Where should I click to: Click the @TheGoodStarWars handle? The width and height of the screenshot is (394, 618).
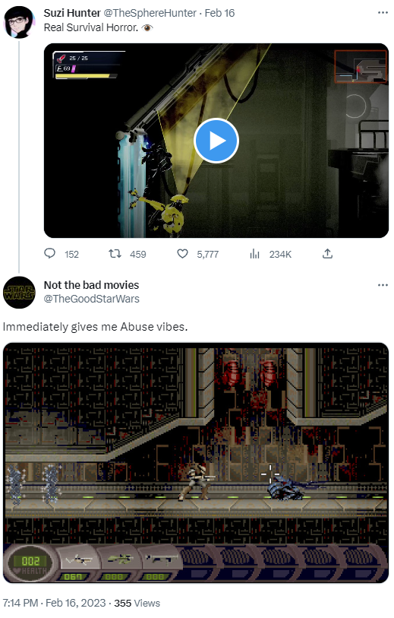pyautogui.click(x=91, y=299)
